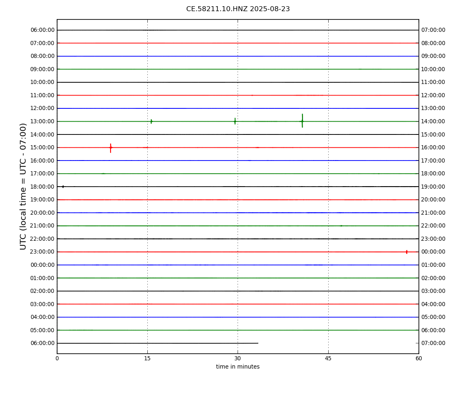Select the UTC row label 04:00:00
Screen dimensions: 476x393
pyautogui.click(x=42, y=317)
